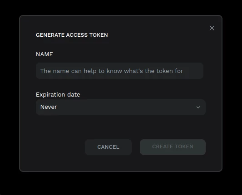The width and height of the screenshot is (242, 195).
Task: Place cursor in the Name textbox
Action: coord(119,71)
